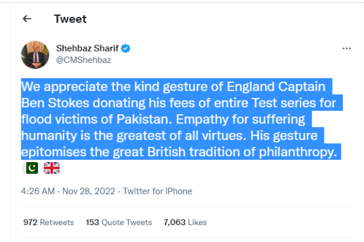Click the back arrow icon
This screenshot has height=242, width=364.
coord(27,19)
